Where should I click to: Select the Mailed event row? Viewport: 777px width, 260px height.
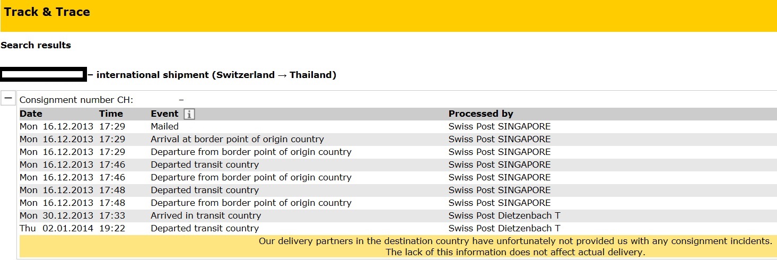pos(398,127)
